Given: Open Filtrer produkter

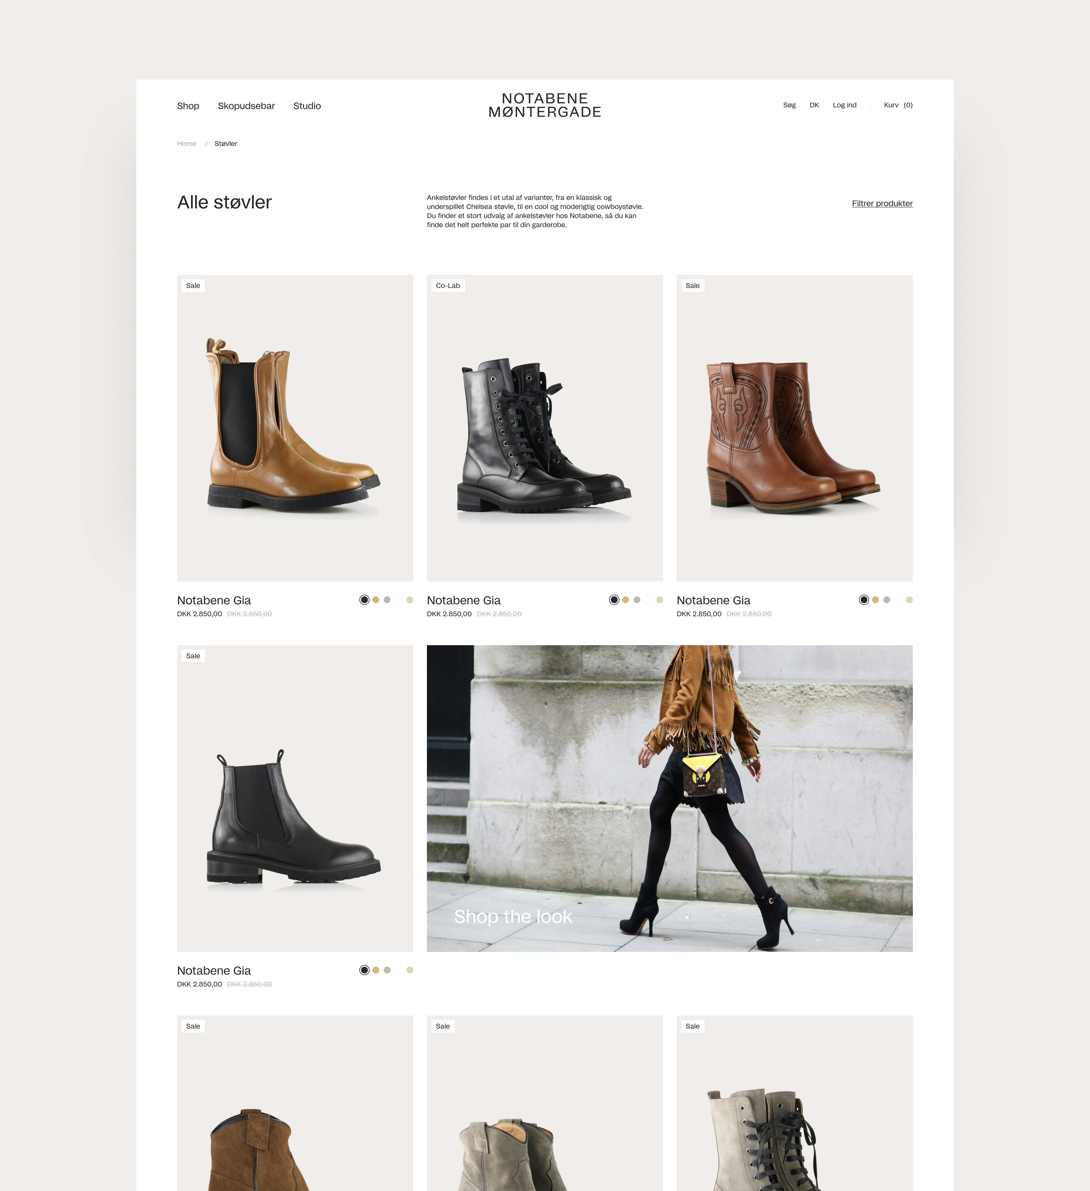Looking at the screenshot, I should [x=882, y=203].
